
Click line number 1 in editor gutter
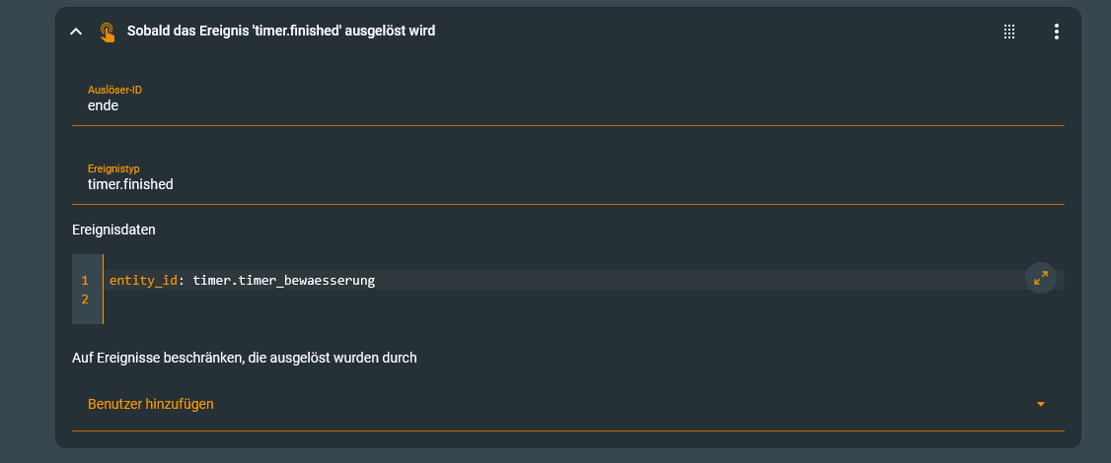[x=85, y=281]
